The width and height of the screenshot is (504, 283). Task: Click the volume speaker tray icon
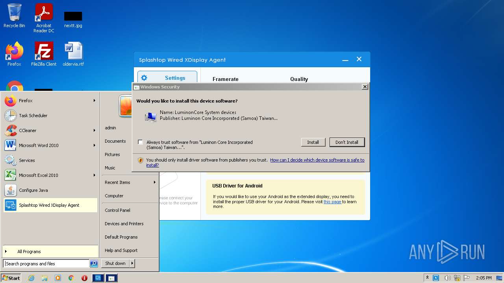tap(447, 278)
